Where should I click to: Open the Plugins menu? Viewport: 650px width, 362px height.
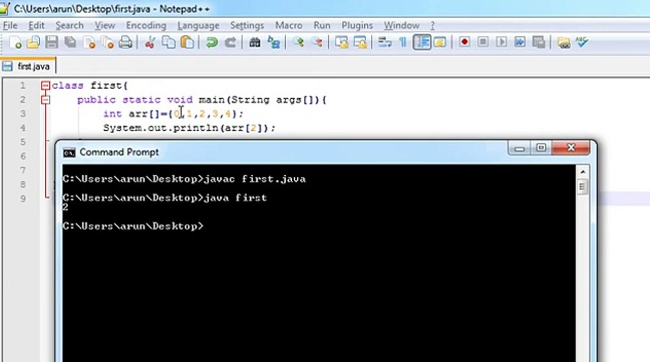click(x=357, y=25)
